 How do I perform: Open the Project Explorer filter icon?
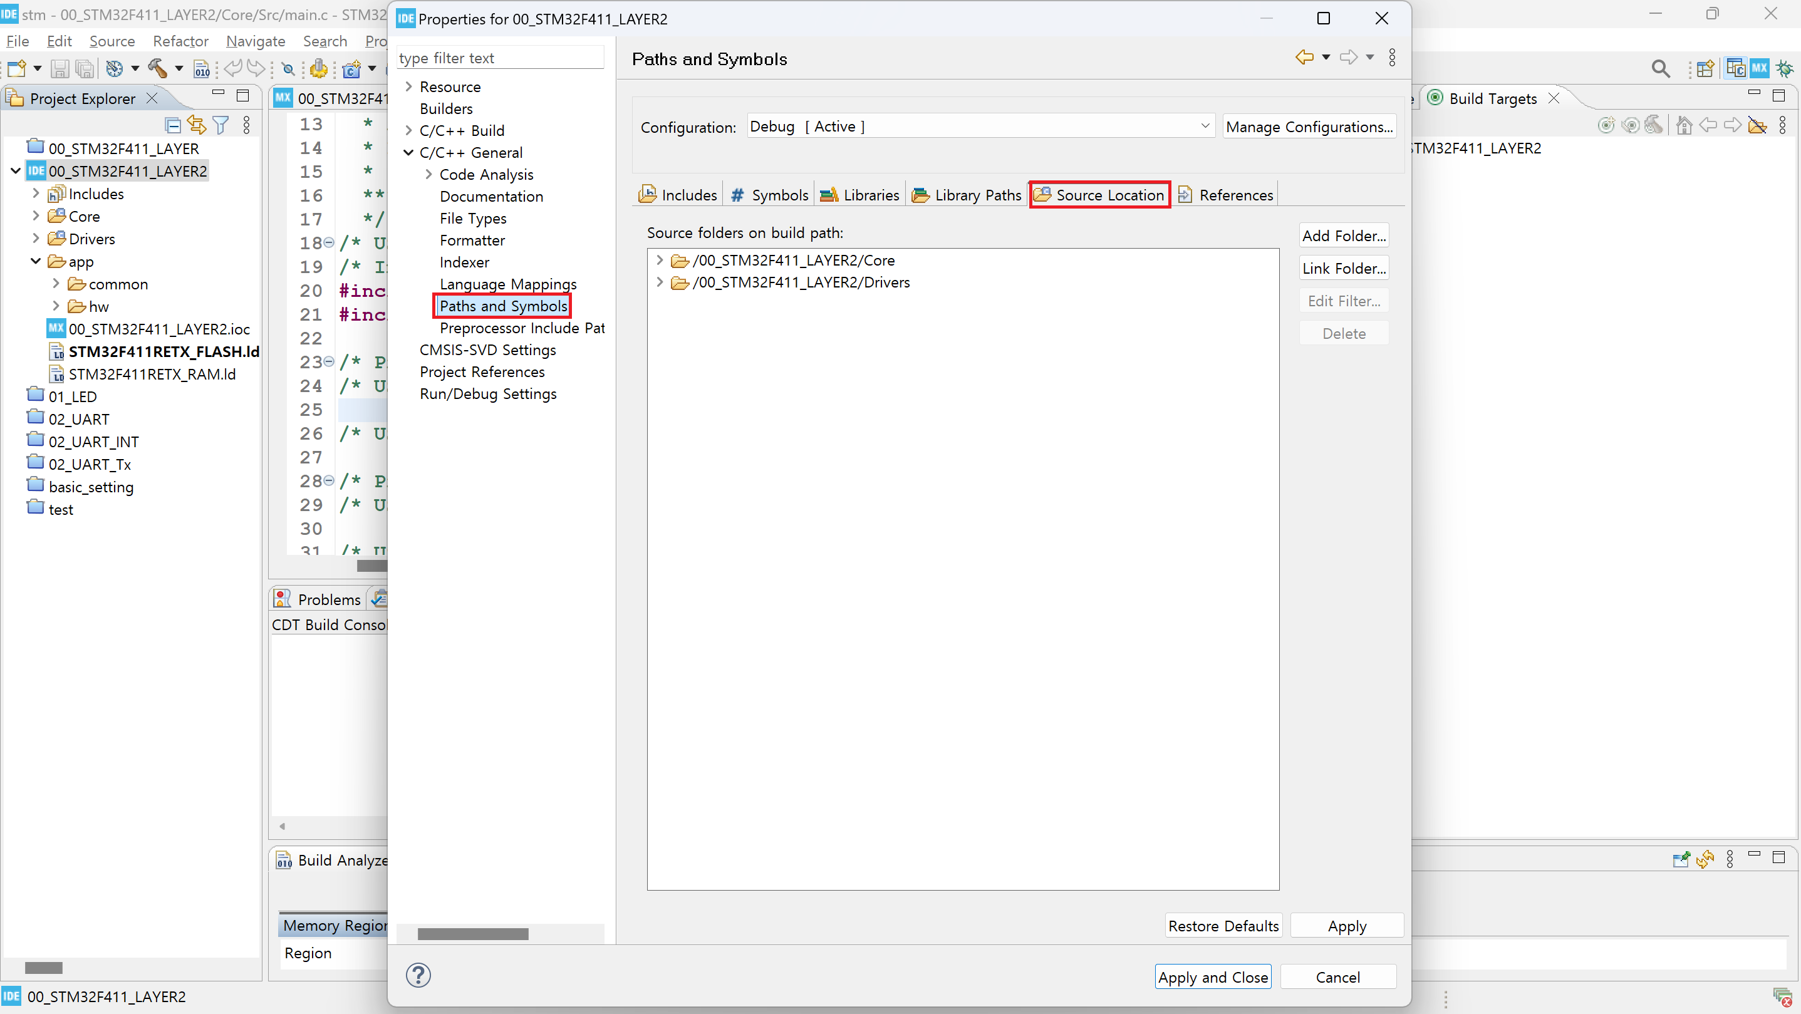221,125
